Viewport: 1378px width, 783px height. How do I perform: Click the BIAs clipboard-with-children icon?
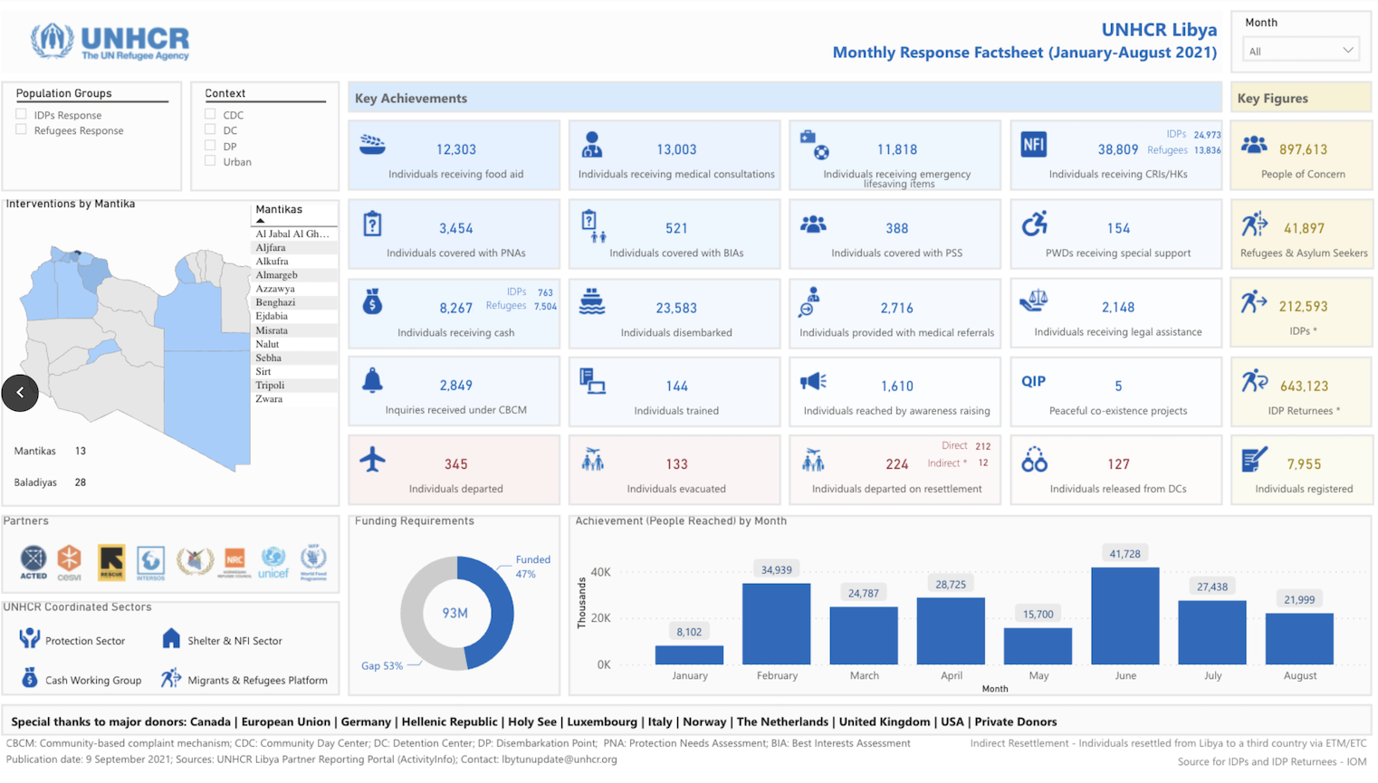point(592,225)
